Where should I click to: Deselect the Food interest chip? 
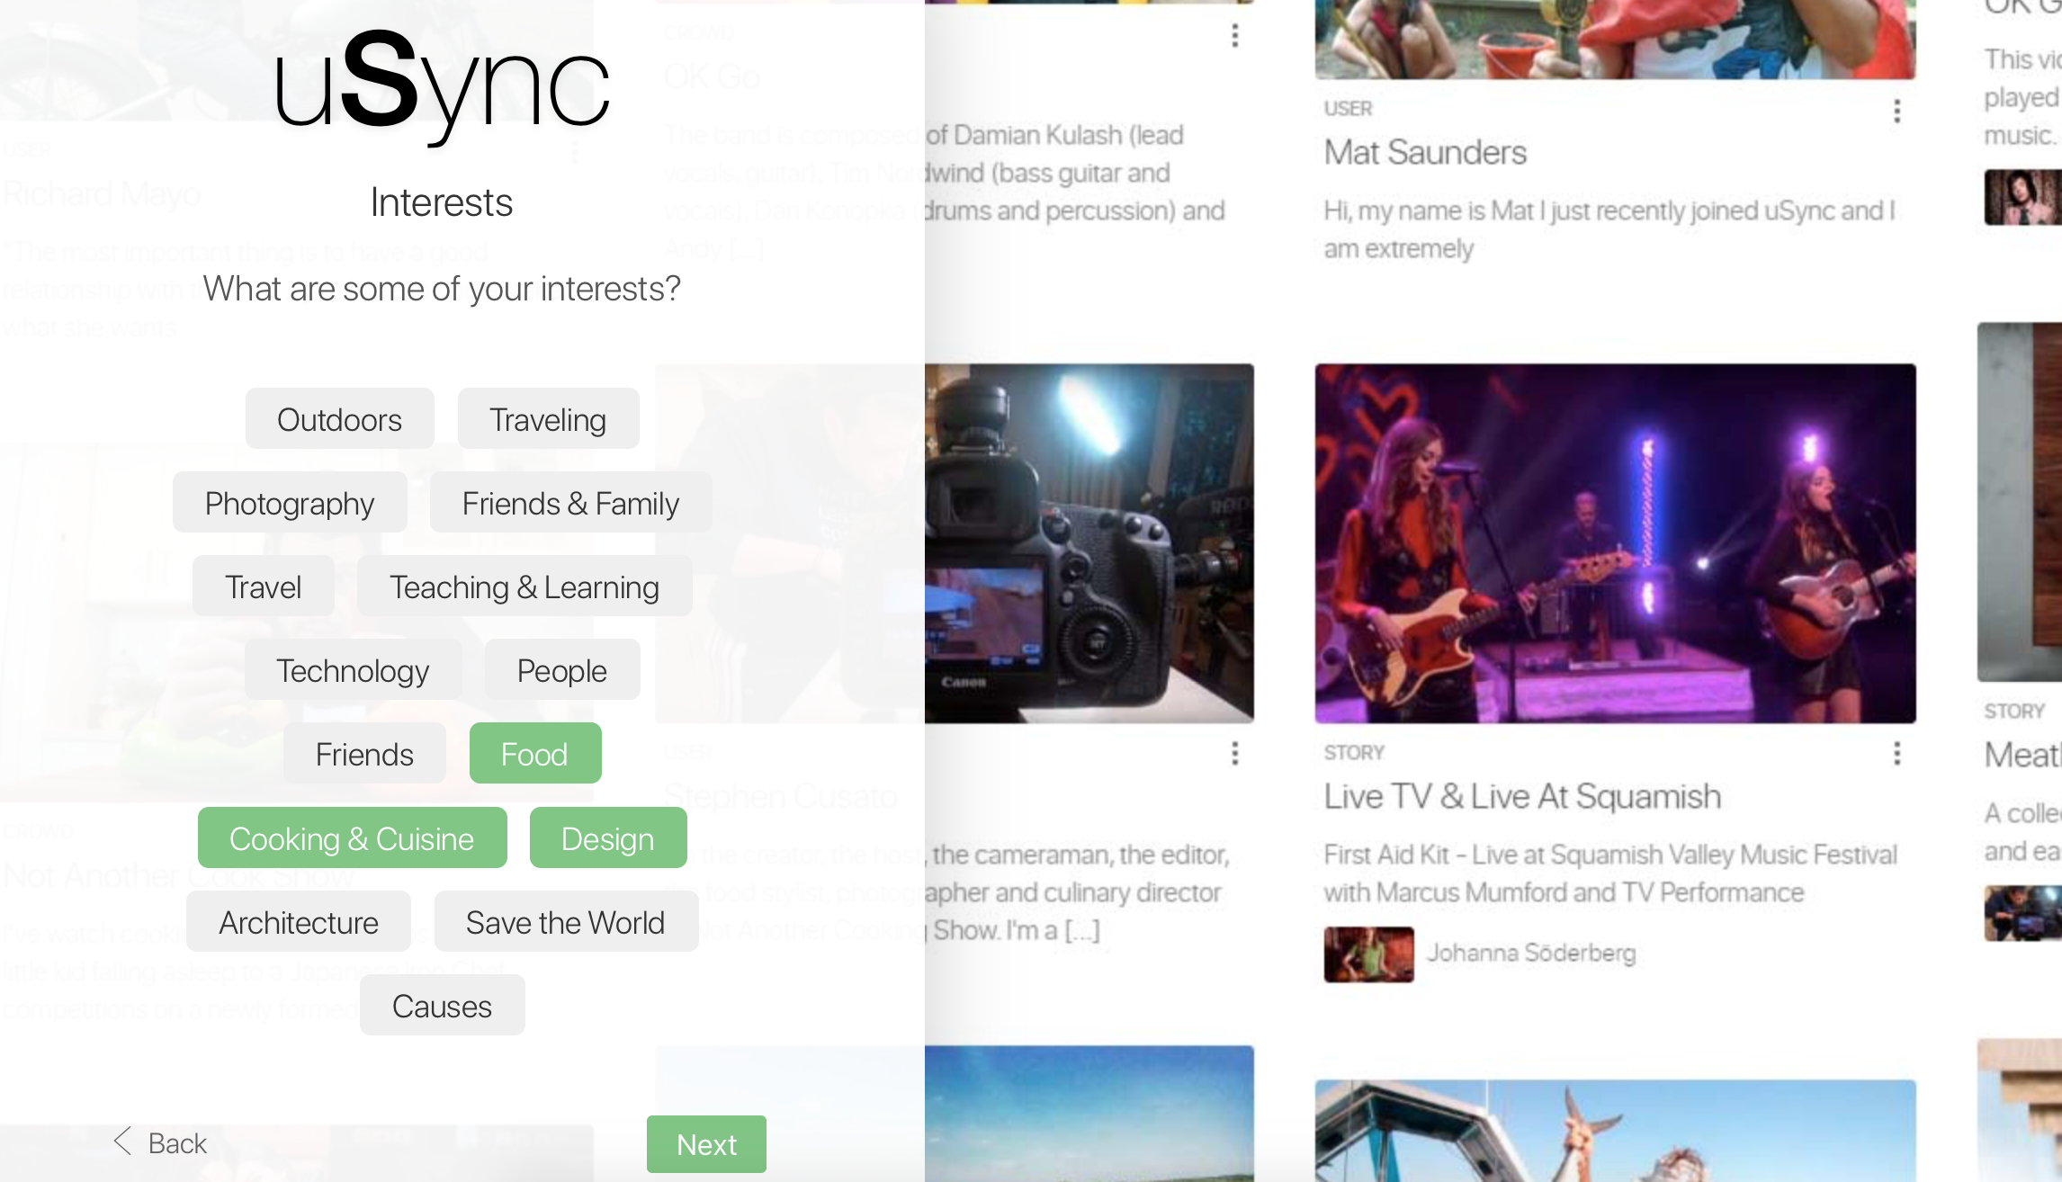click(534, 754)
